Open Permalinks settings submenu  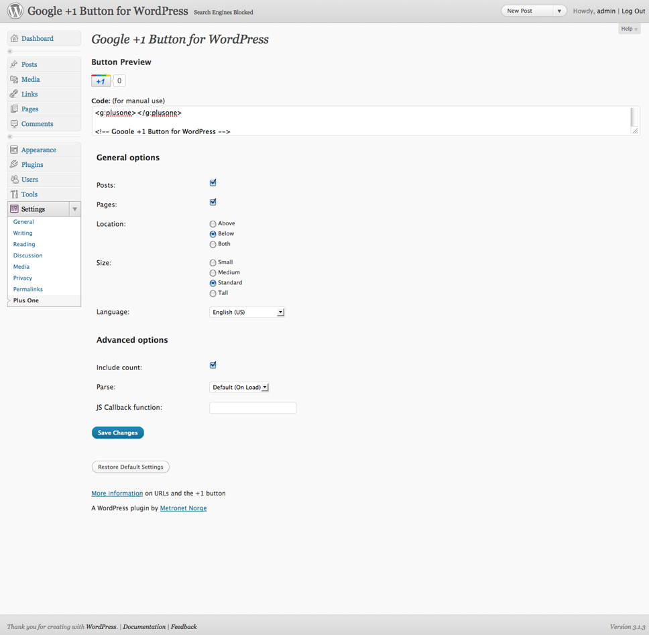pos(27,289)
